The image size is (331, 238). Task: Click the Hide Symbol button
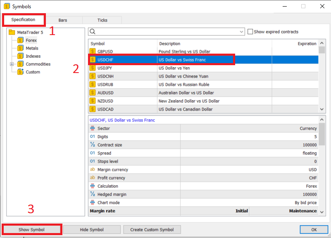coord(92,229)
